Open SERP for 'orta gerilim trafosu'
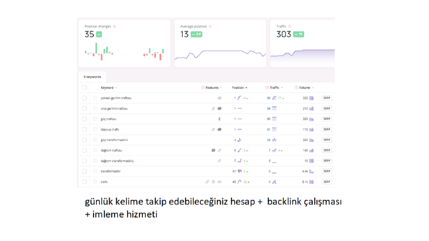 [x=327, y=109]
